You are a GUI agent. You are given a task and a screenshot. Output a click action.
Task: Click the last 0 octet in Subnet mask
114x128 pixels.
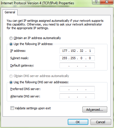(90, 58)
